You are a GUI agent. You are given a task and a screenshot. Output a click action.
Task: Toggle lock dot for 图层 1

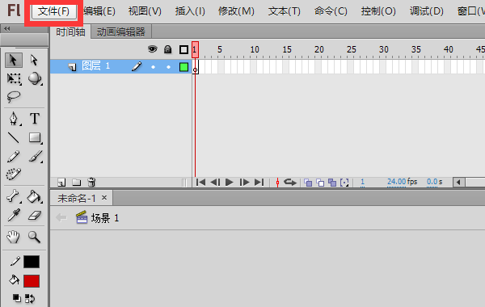(168, 67)
